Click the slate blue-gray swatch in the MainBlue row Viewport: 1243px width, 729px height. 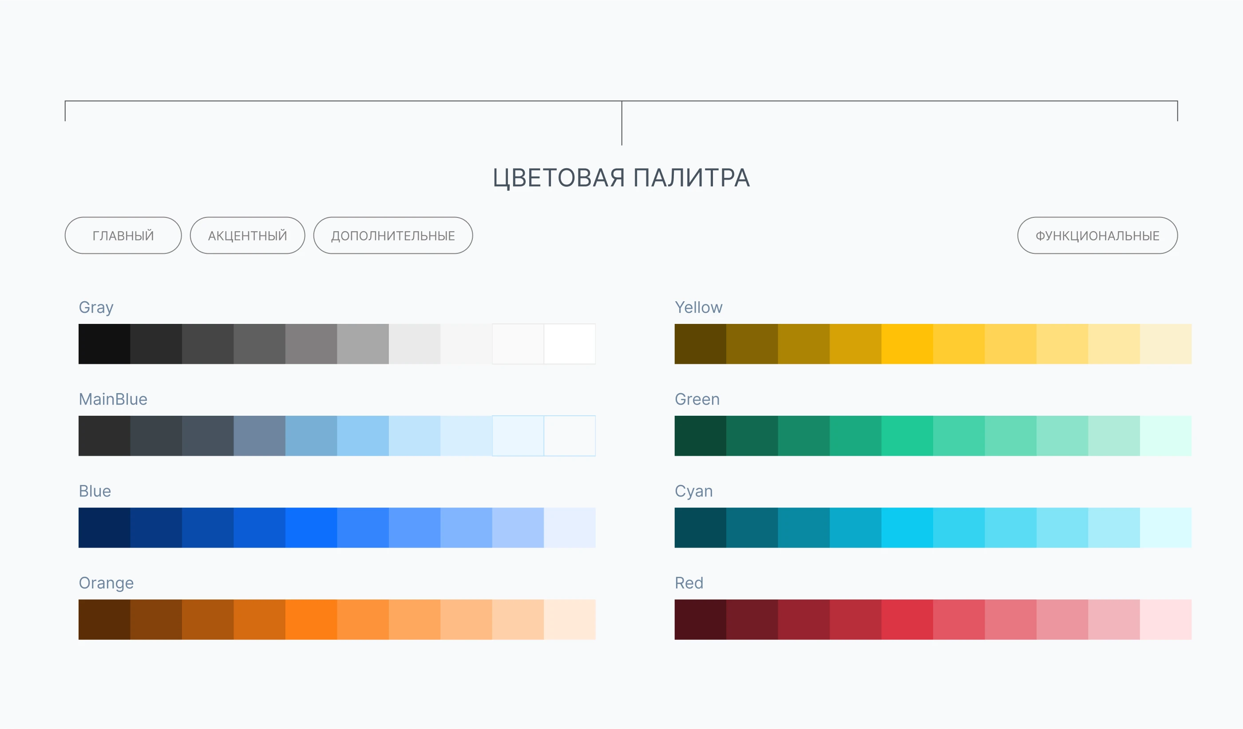pyautogui.click(x=259, y=436)
